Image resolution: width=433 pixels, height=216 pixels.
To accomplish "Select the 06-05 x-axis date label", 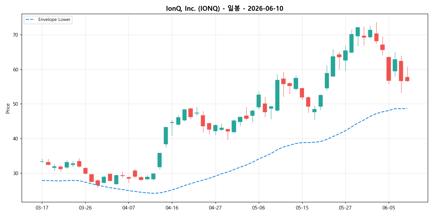I will tap(389, 208).
